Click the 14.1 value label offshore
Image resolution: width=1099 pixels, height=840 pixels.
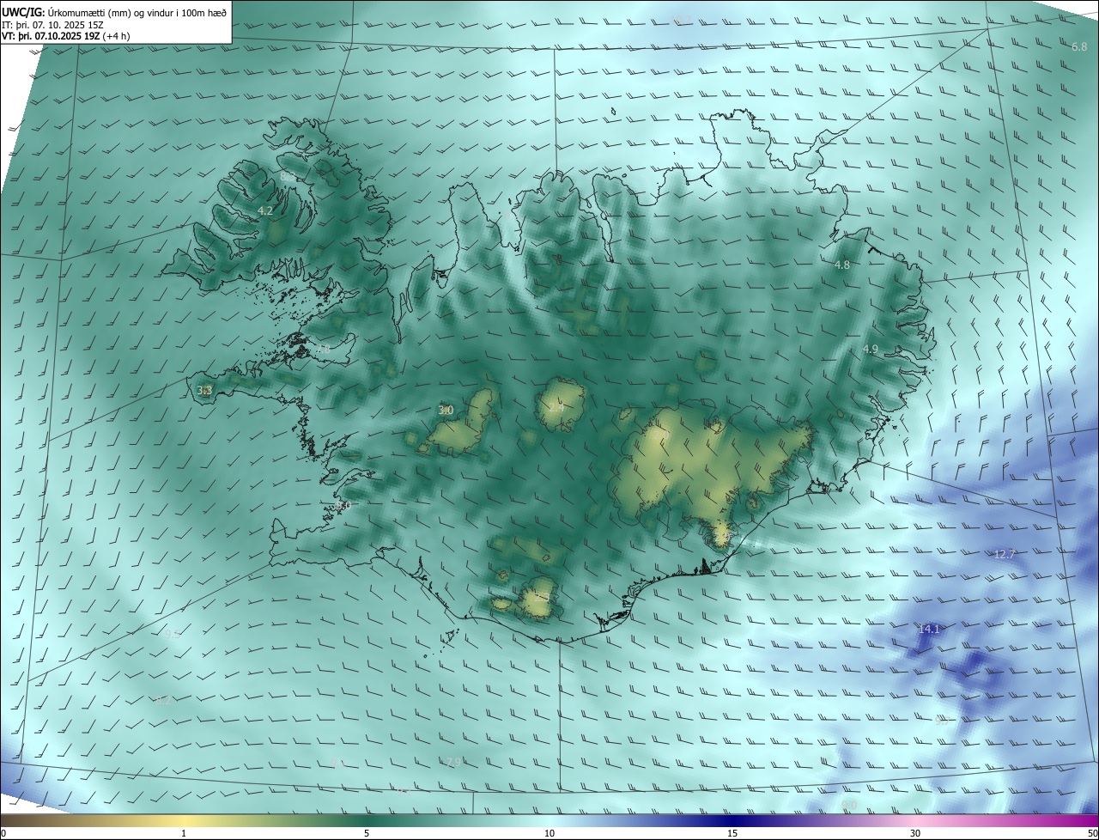tap(929, 629)
